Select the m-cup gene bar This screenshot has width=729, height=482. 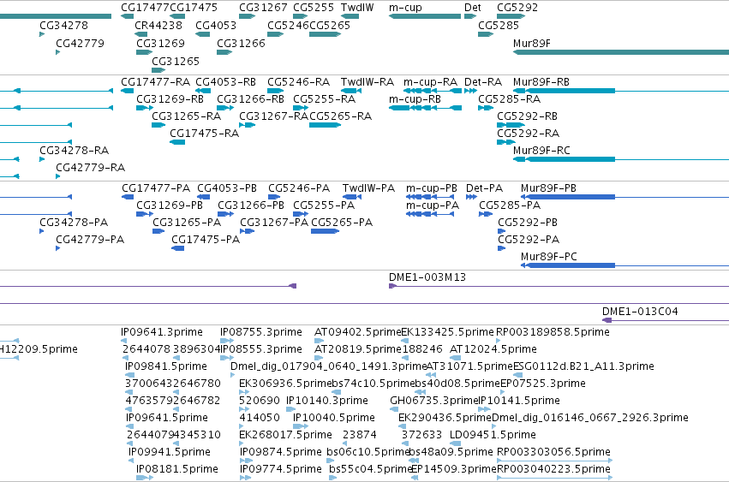tap(425, 16)
